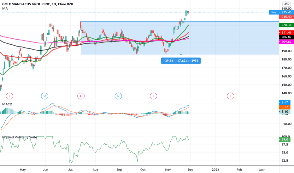The image size is (294, 173).
Task: Click the earnings E marker before May
Action: tap(9, 96)
